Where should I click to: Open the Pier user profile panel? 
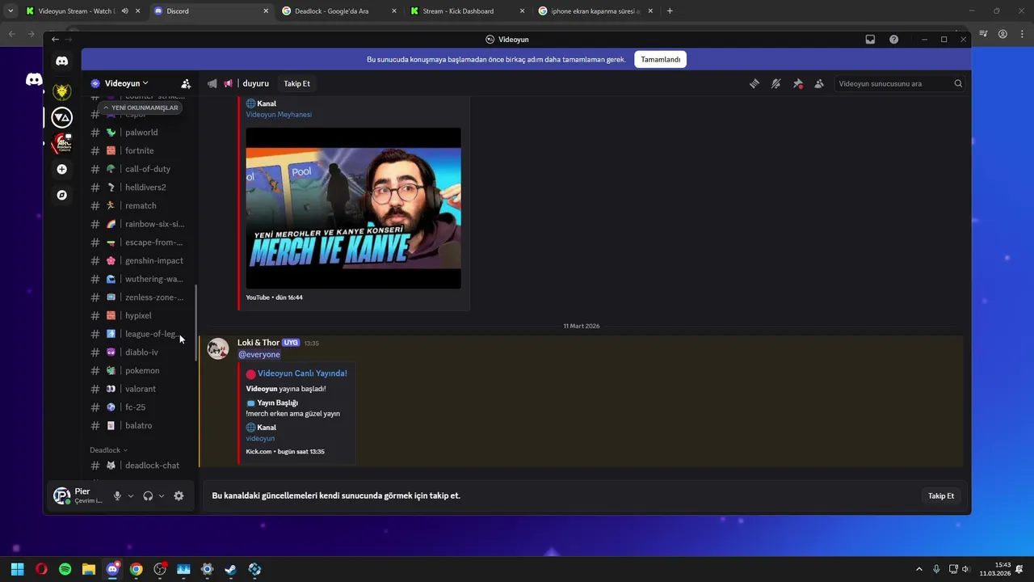click(x=78, y=496)
